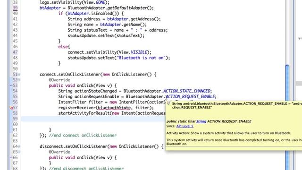Open the API Level 5 link
Image resolution: width=302 pixels, height=170 pixels.
[x=185, y=126]
